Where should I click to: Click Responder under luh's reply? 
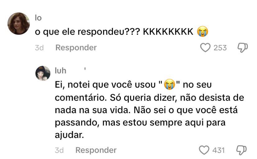pyautogui.click(x=96, y=150)
